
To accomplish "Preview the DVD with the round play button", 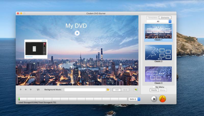I will pos(154,99).
